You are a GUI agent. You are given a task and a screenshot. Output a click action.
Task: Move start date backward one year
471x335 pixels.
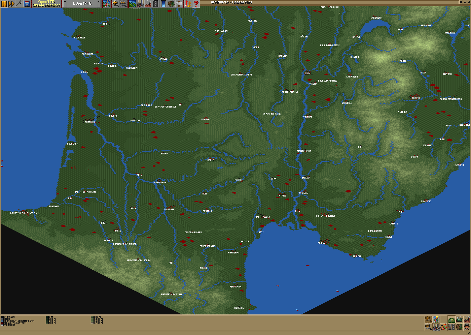point(65,4)
